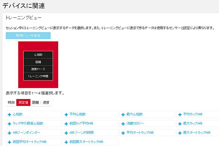This screenshot has width=219, height=146.
Task: Click 距離 row in the red preview
Action: (x=38, y=62)
